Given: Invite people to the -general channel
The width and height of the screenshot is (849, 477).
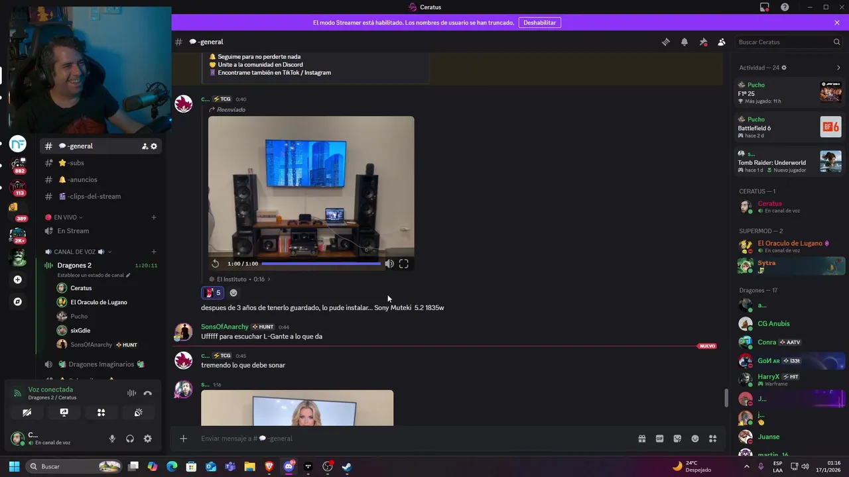Looking at the screenshot, I should click(145, 146).
